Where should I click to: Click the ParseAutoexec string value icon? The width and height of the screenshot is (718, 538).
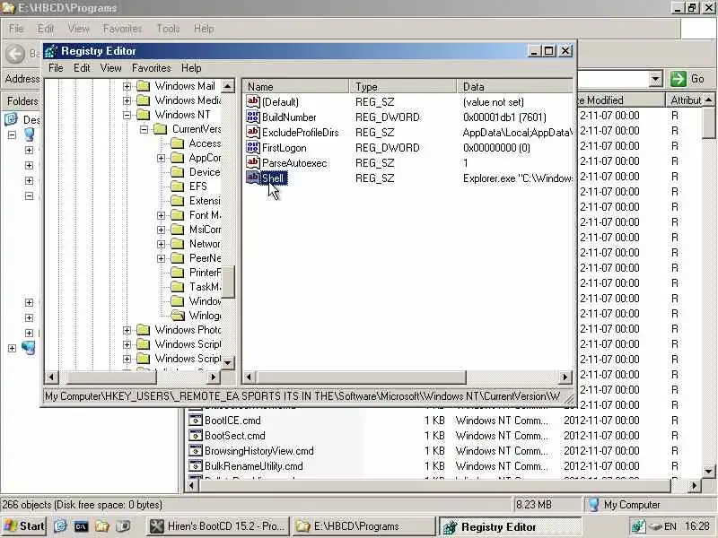(253, 162)
